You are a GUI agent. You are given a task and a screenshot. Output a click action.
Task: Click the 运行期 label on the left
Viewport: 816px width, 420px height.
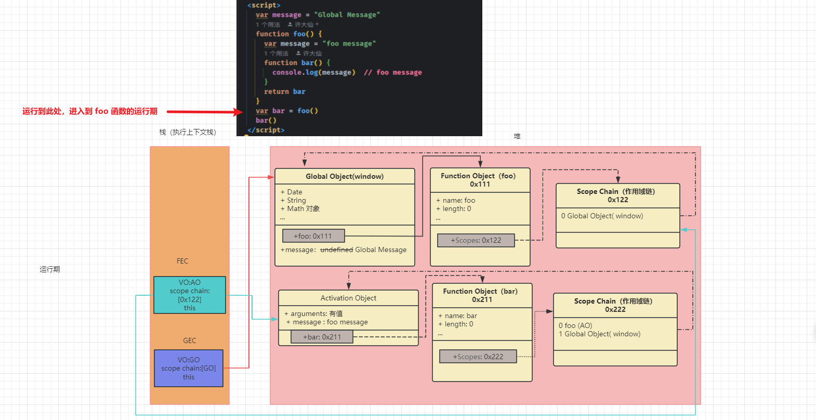pyautogui.click(x=50, y=269)
